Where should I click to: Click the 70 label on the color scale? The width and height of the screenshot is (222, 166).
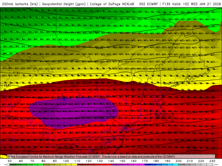click(32, 161)
